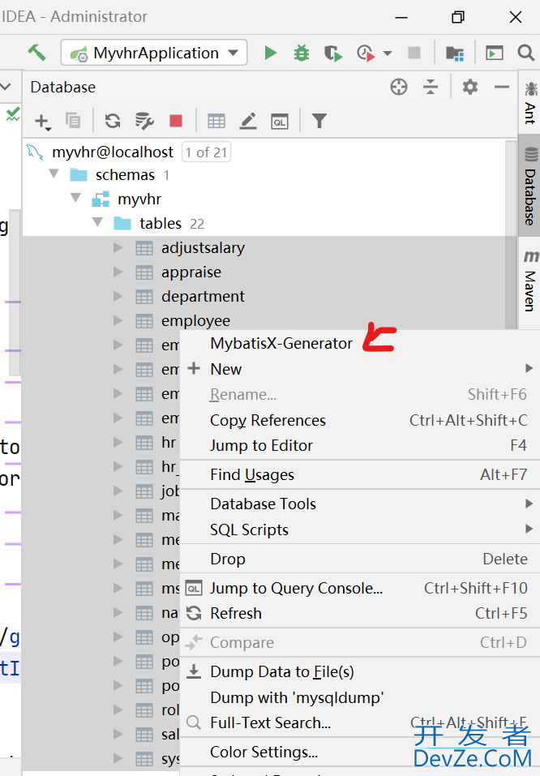Run MyvhrApplication with the green play button

click(x=270, y=53)
